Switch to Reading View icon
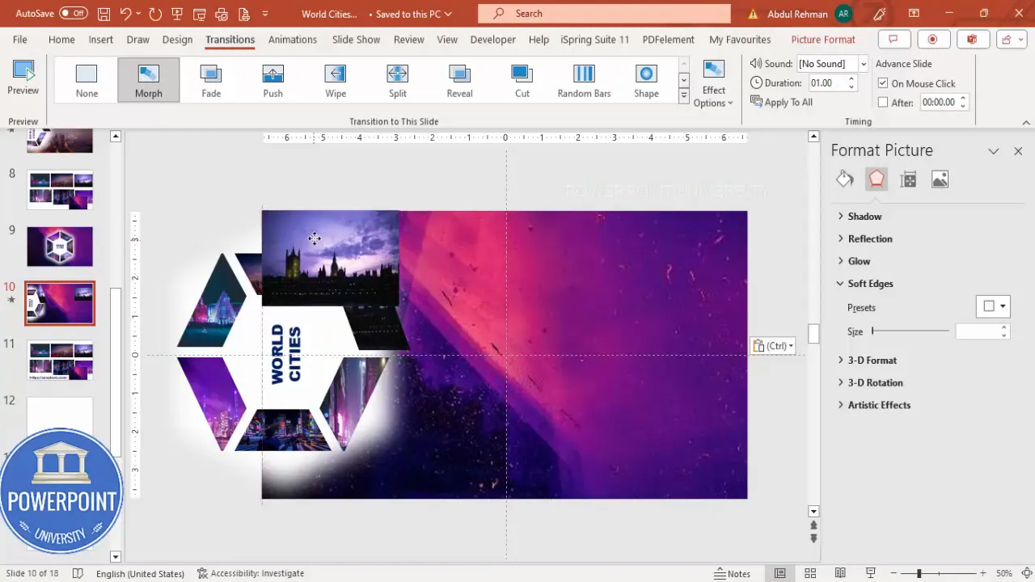Screen dimensions: 1035x582 (x=840, y=573)
